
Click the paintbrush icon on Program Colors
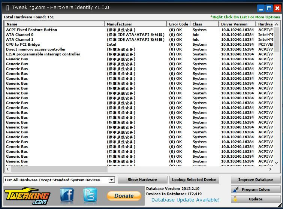[235, 190]
